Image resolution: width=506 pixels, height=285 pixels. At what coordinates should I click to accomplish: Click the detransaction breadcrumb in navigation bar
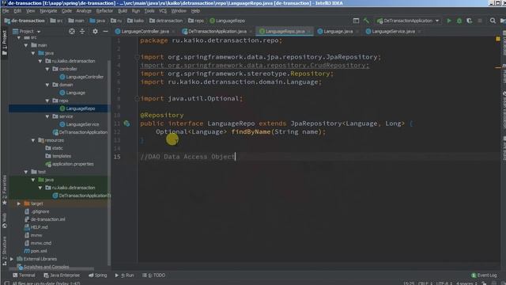click(x=166, y=21)
